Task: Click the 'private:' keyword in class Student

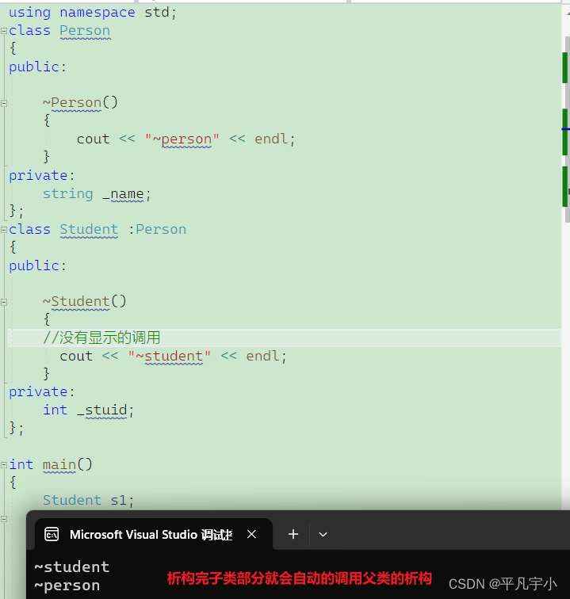Action: pos(42,392)
